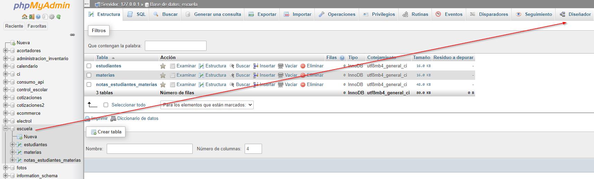
Task: Click the up-arrow icon beside Seleccionar todo
Action: pos(92,104)
